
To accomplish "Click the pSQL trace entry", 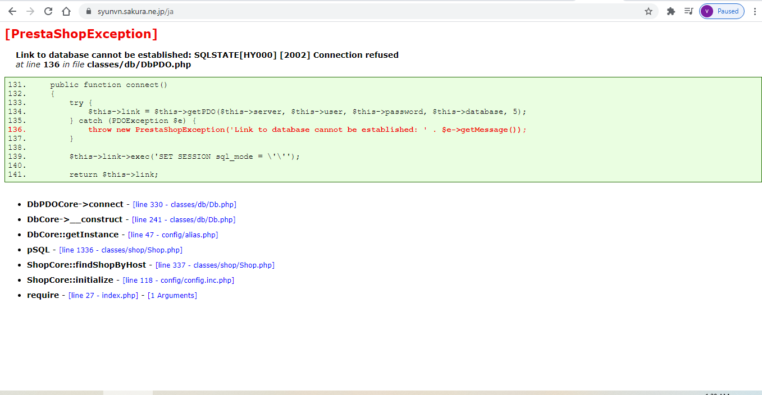I will (38, 250).
